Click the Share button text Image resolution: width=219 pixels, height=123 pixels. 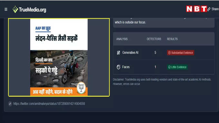[215, 9]
